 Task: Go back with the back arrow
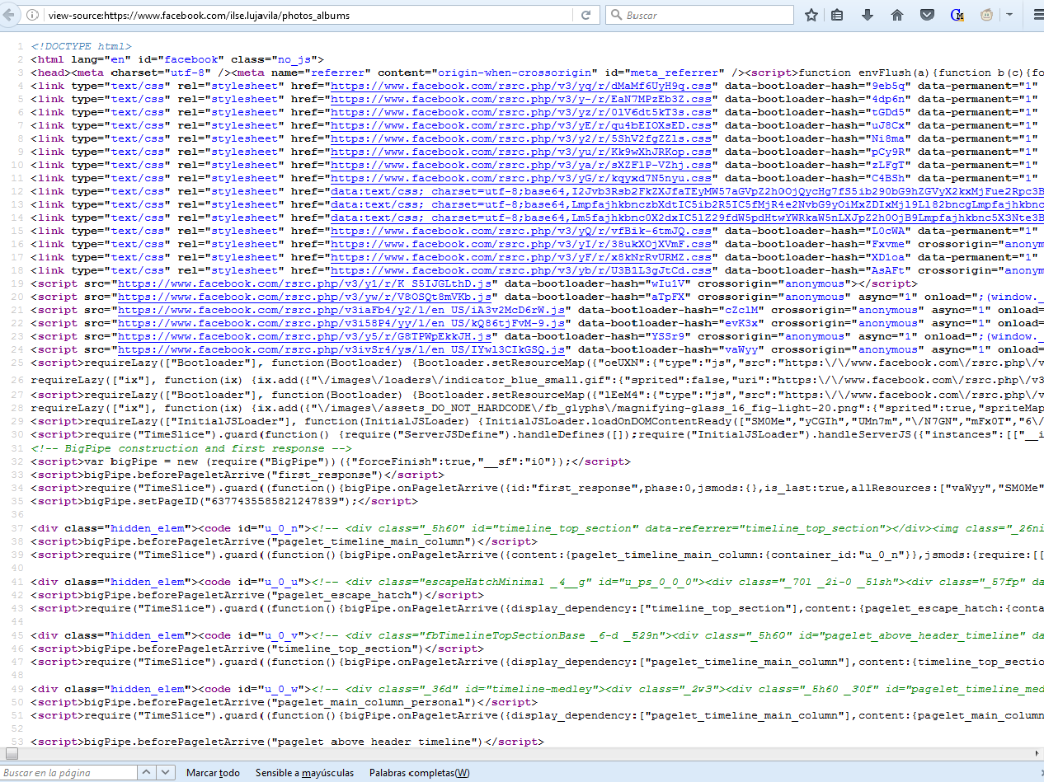click(10, 15)
